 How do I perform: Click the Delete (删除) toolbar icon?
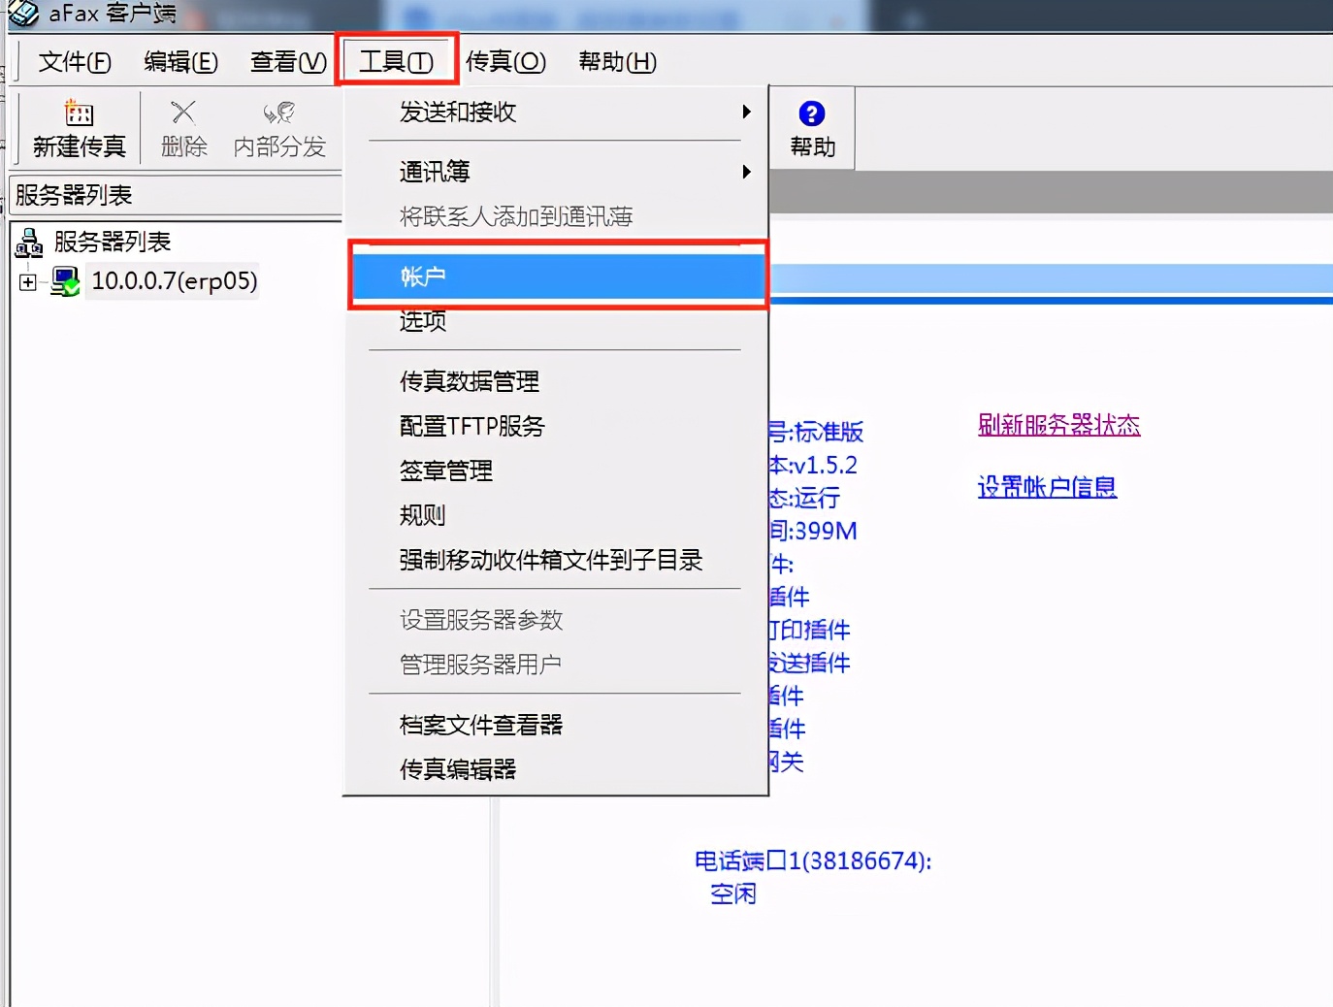tap(183, 113)
